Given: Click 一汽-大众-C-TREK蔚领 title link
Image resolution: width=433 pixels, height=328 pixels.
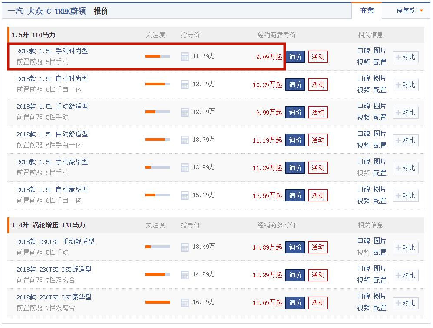Looking at the screenshot, I should coord(46,11).
